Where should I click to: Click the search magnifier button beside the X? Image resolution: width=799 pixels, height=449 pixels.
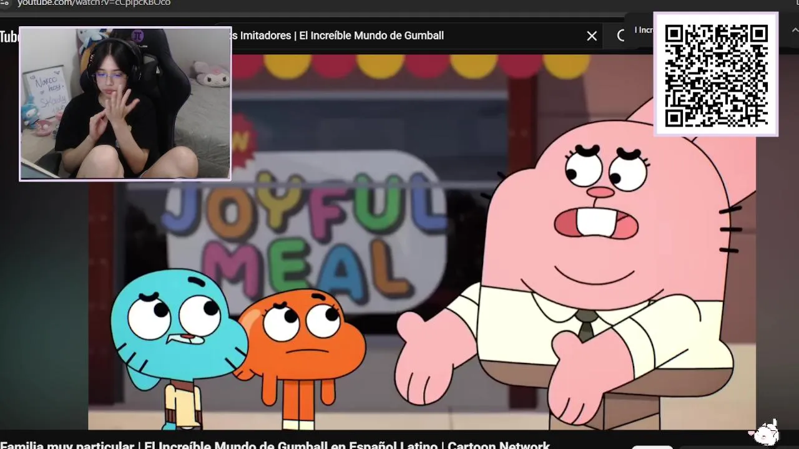(620, 36)
